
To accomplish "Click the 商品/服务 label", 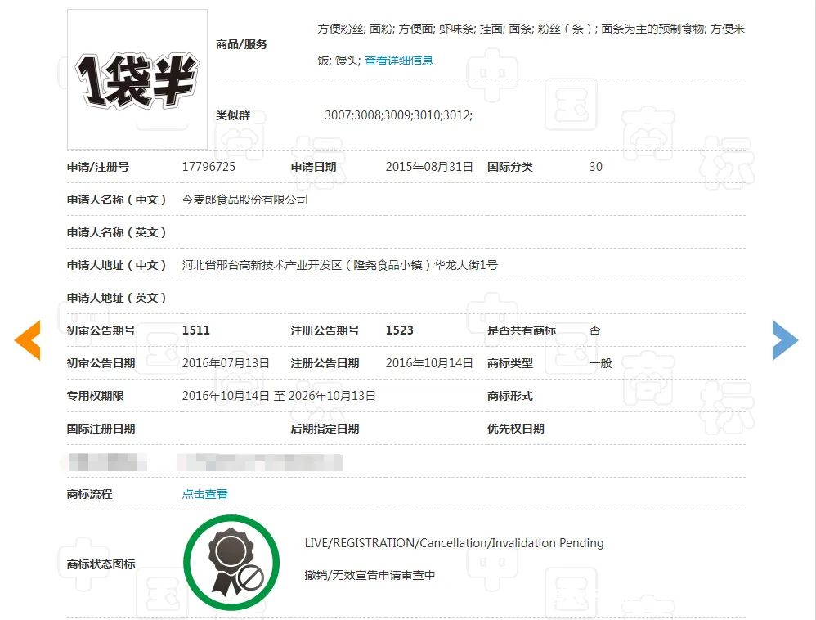I will click(241, 44).
